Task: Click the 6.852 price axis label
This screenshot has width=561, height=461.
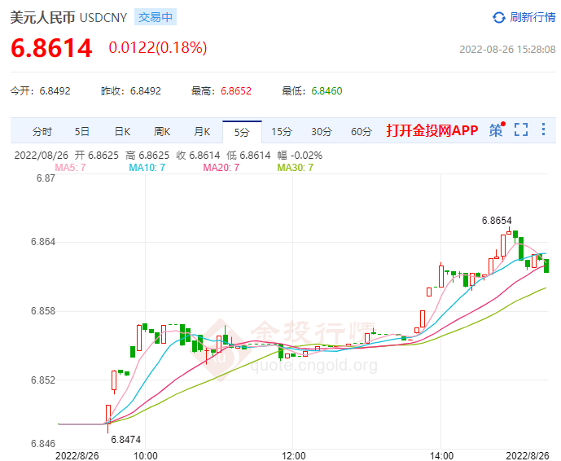Action: tap(43, 380)
